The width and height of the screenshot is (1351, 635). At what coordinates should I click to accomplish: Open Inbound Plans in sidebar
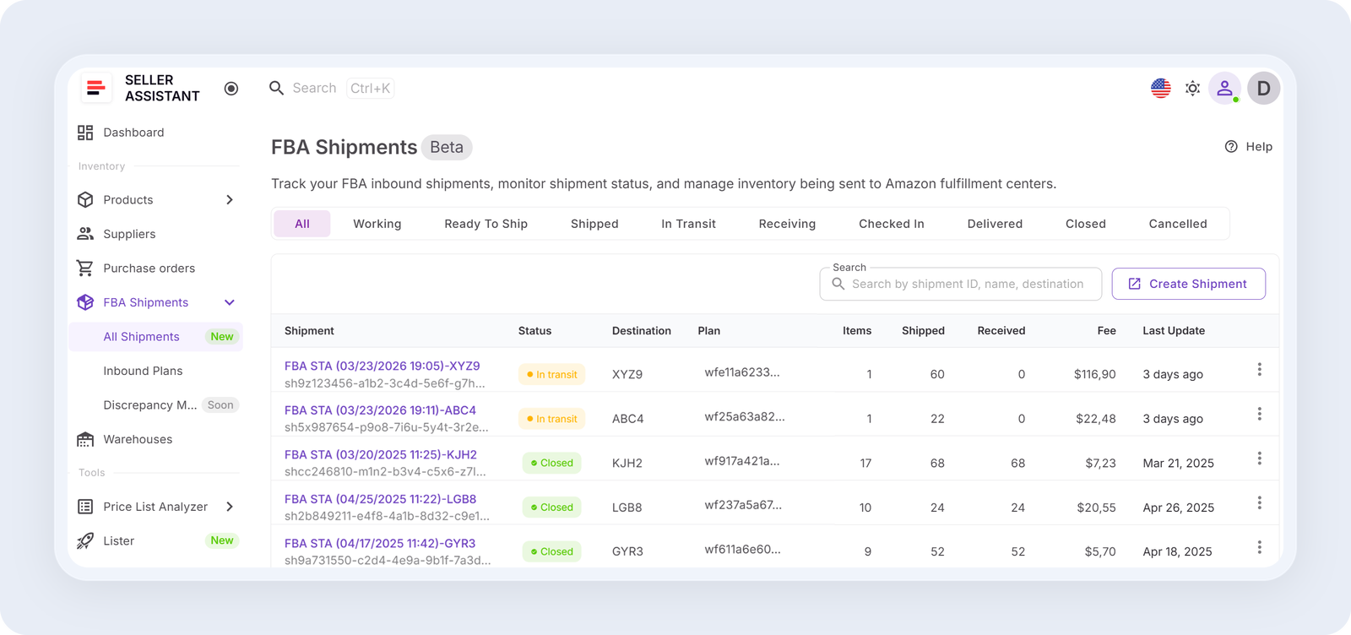click(x=143, y=371)
